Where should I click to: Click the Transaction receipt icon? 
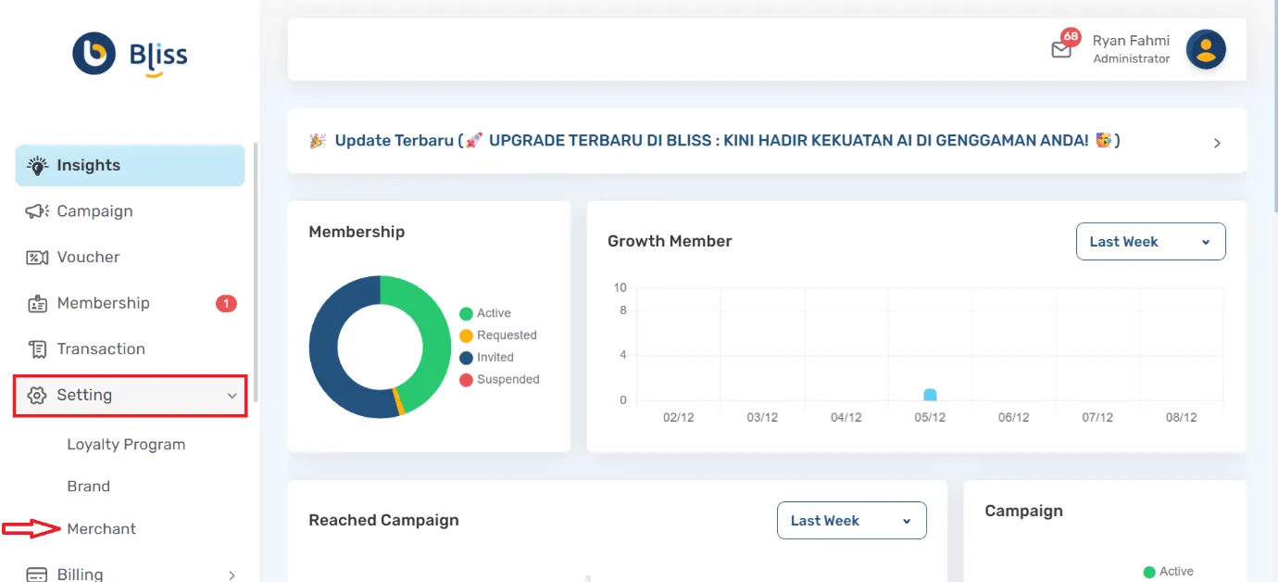pos(37,349)
